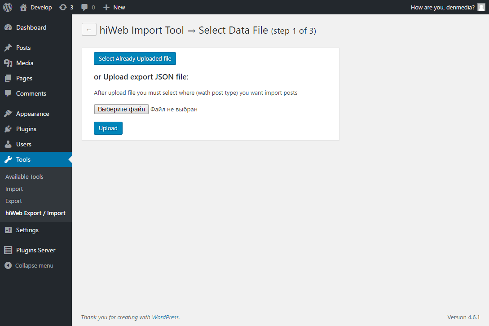Viewport: 489px width, 326px height.
Task: Open the Appearance brush icon
Action: [x=8, y=114]
